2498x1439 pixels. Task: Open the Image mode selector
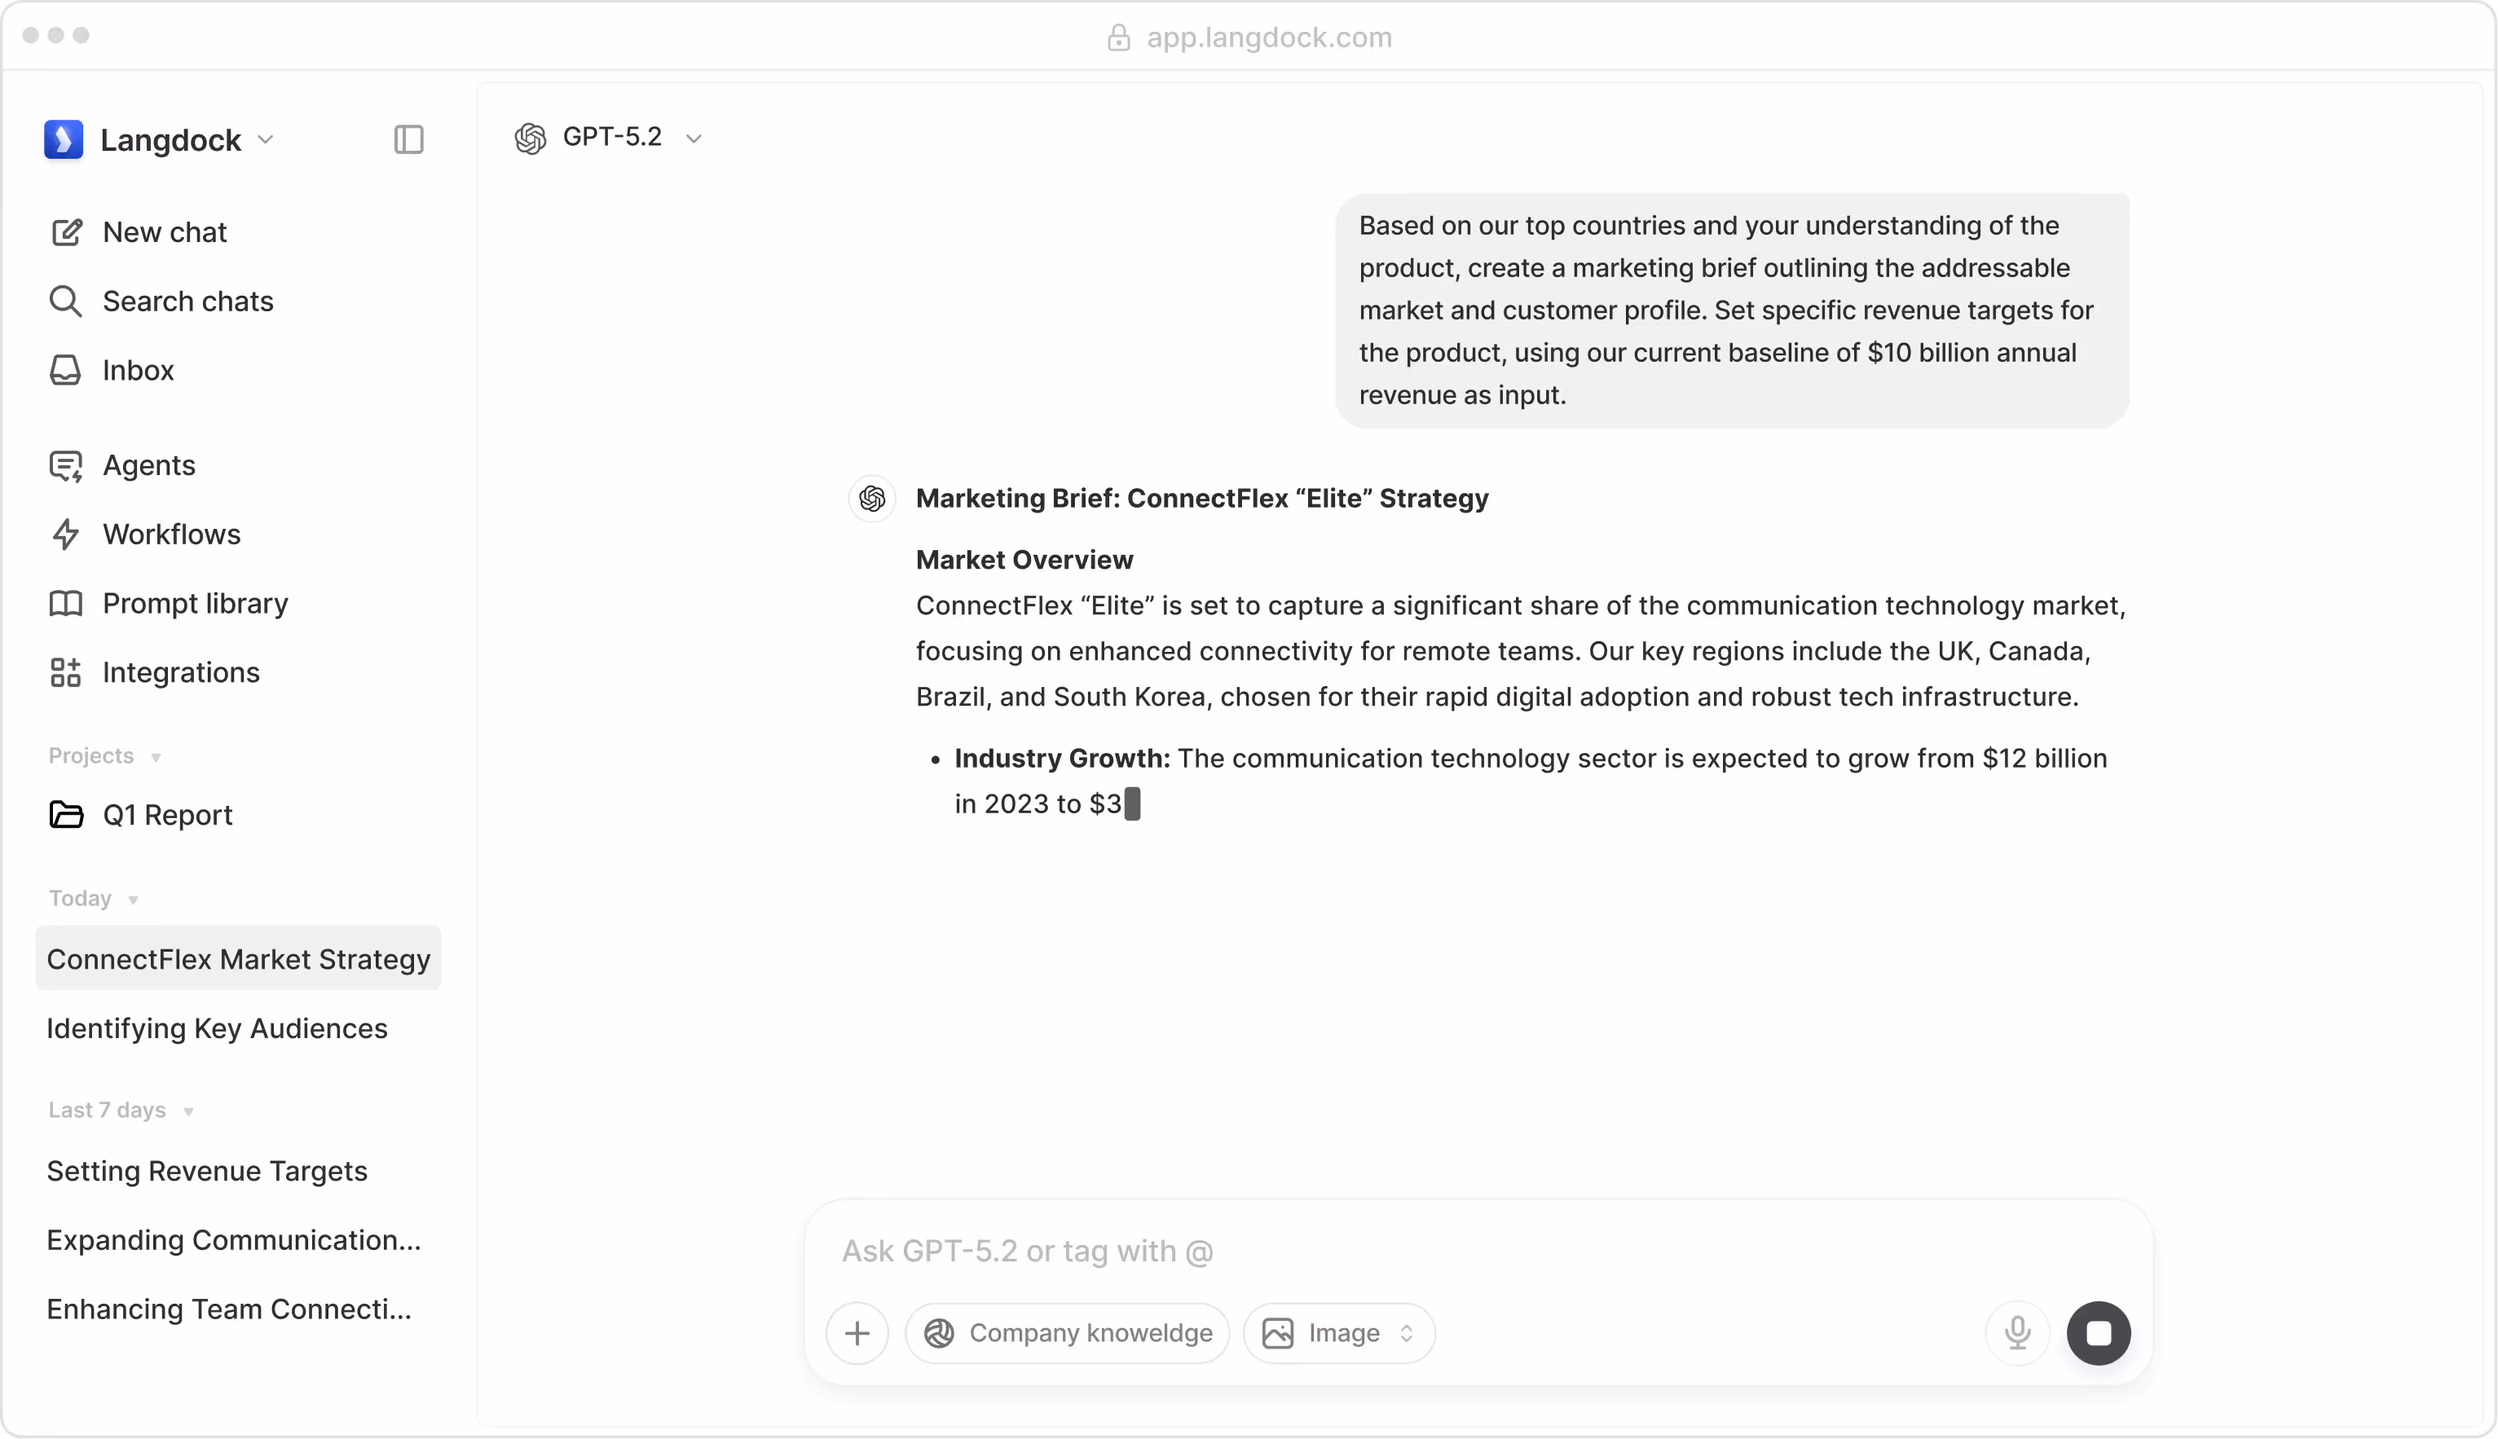pyautogui.click(x=1339, y=1333)
